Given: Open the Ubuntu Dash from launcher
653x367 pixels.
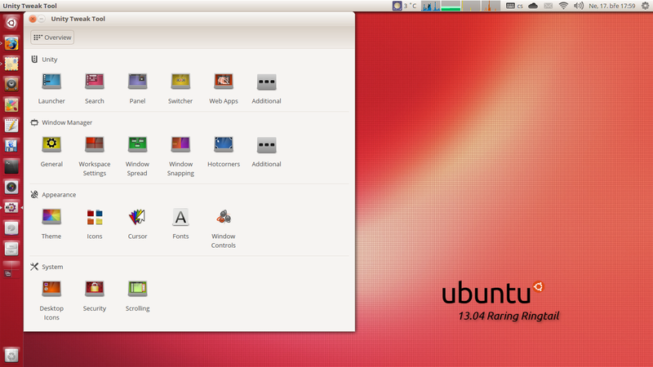Looking at the screenshot, I should pos(11,23).
